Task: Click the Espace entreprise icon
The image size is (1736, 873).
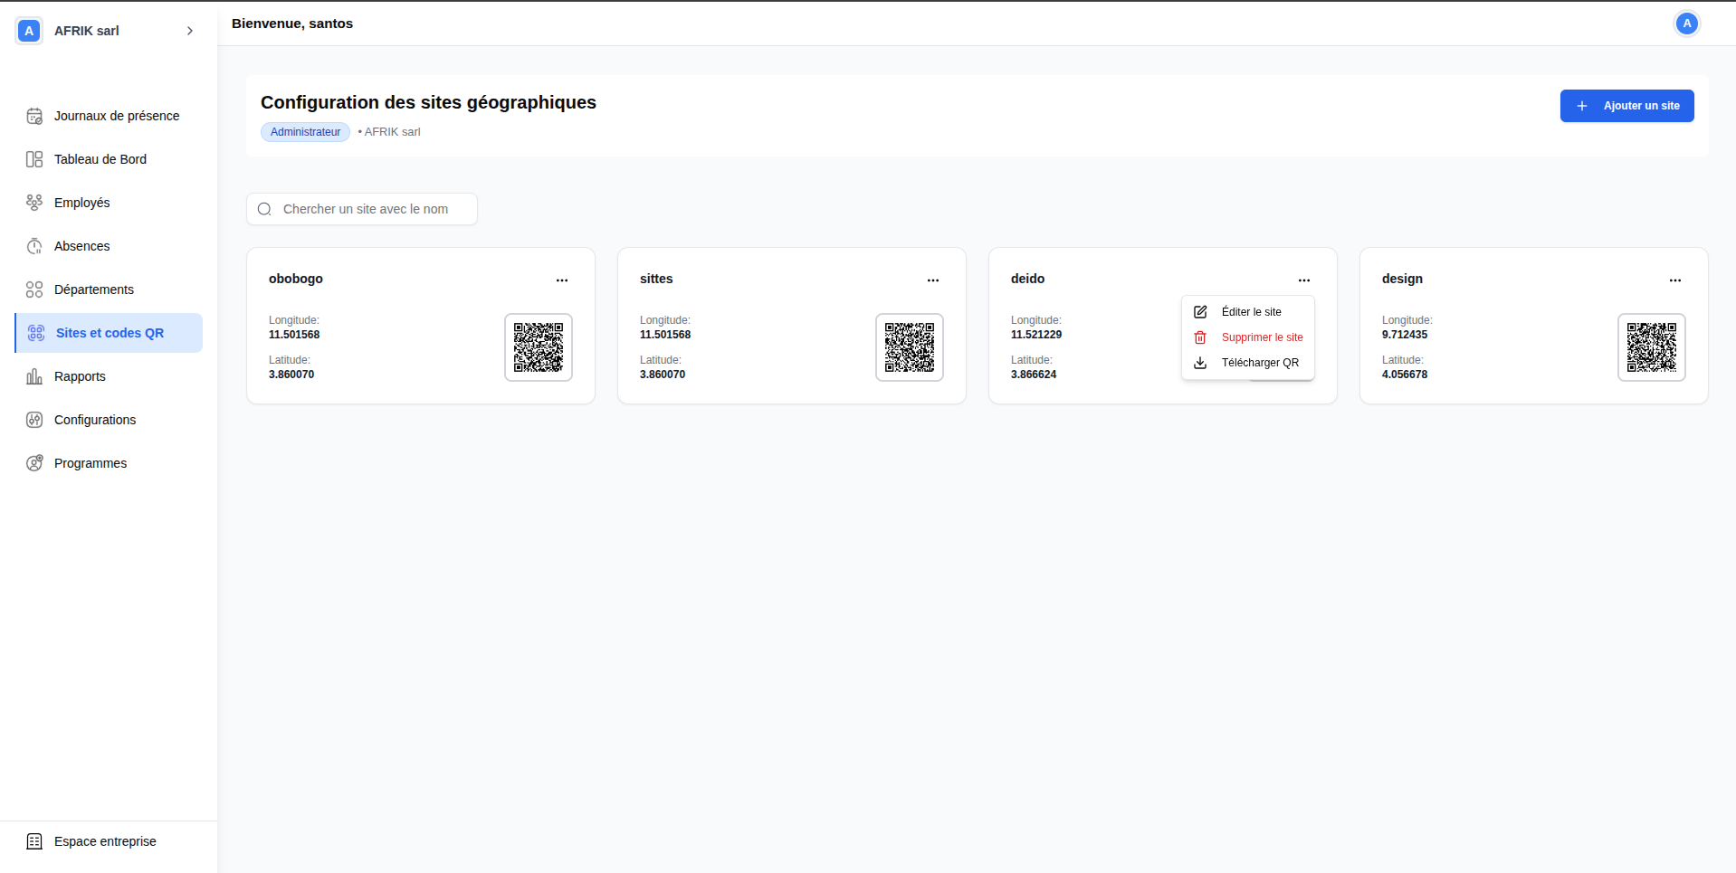Action: (33, 840)
